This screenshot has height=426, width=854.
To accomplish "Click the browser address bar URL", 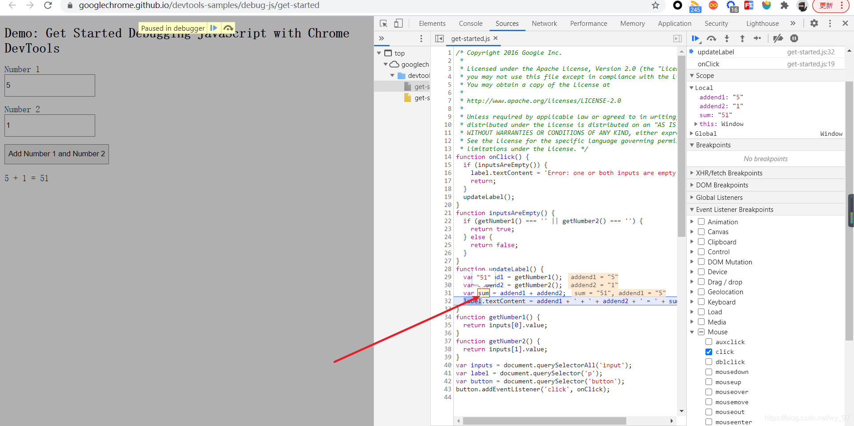I will [x=199, y=5].
